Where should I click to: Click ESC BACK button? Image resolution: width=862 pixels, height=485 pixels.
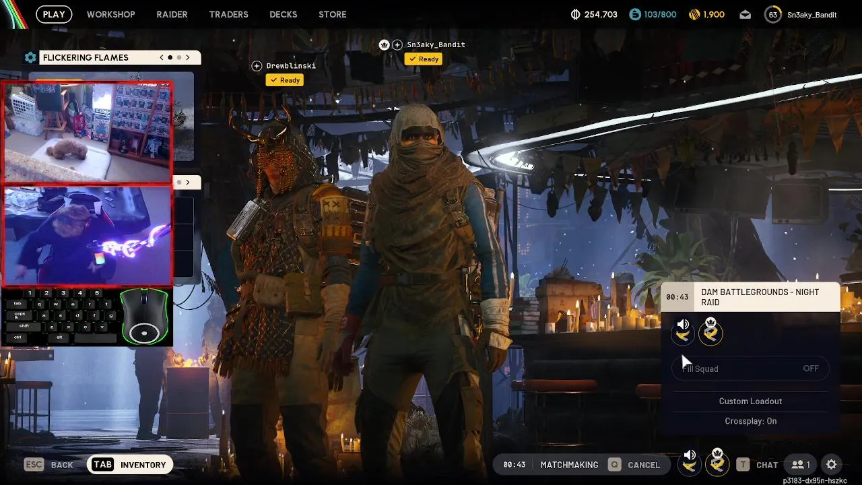(49, 465)
